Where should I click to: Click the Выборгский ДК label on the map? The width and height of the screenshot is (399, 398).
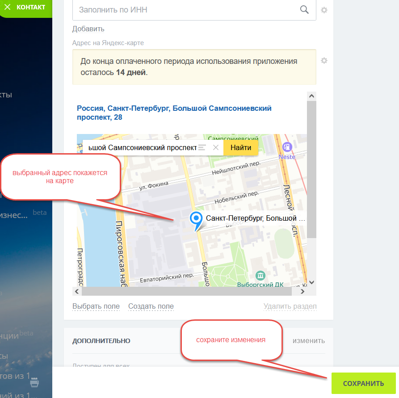(x=260, y=284)
